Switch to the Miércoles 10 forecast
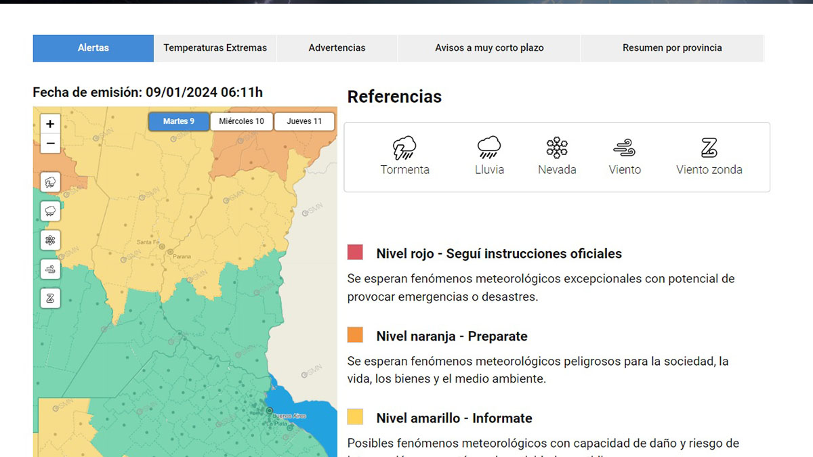Viewport: 813px width, 457px height. (241, 121)
